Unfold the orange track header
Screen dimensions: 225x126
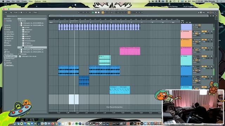pyautogui.click(x=182, y=40)
